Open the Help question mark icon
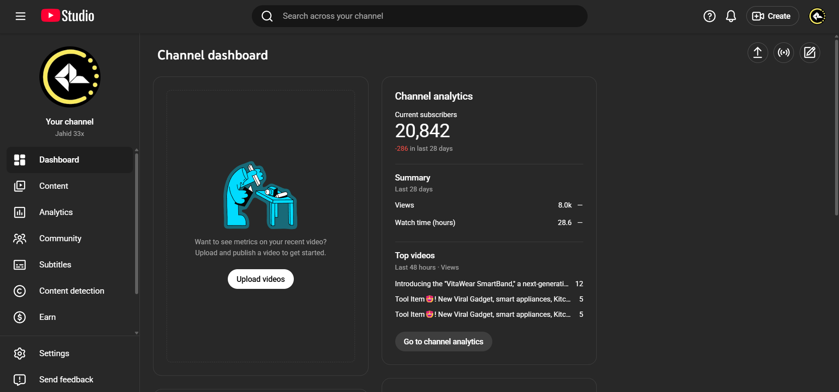The width and height of the screenshot is (839, 392). [709, 16]
